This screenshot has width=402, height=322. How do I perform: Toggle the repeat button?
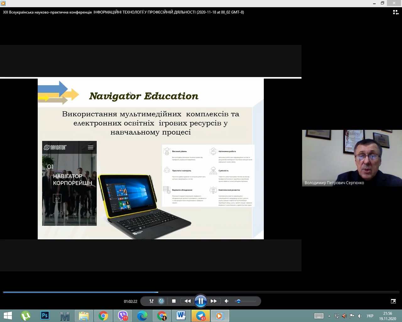click(161, 301)
